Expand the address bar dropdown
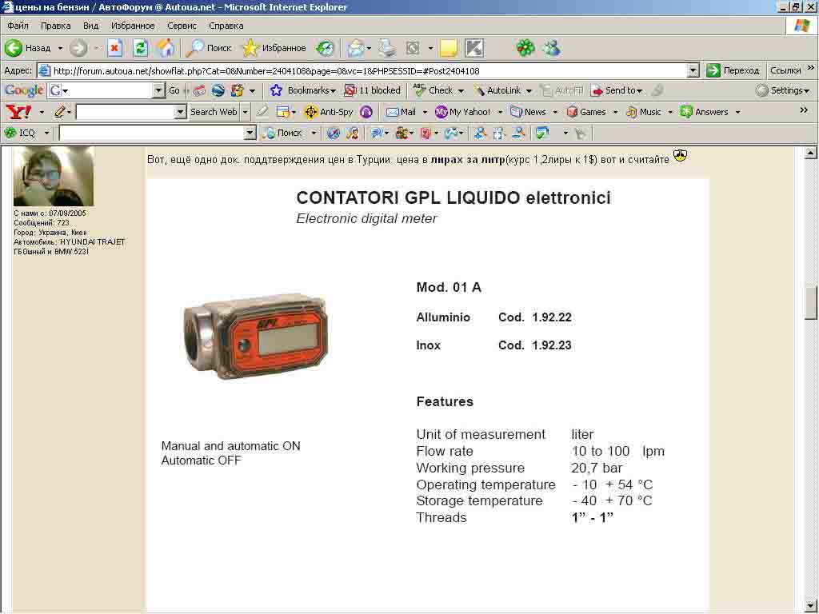The height and width of the screenshot is (614, 819). [x=693, y=70]
